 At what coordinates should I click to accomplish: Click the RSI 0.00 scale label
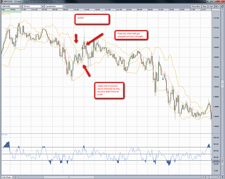[x=216, y=171]
